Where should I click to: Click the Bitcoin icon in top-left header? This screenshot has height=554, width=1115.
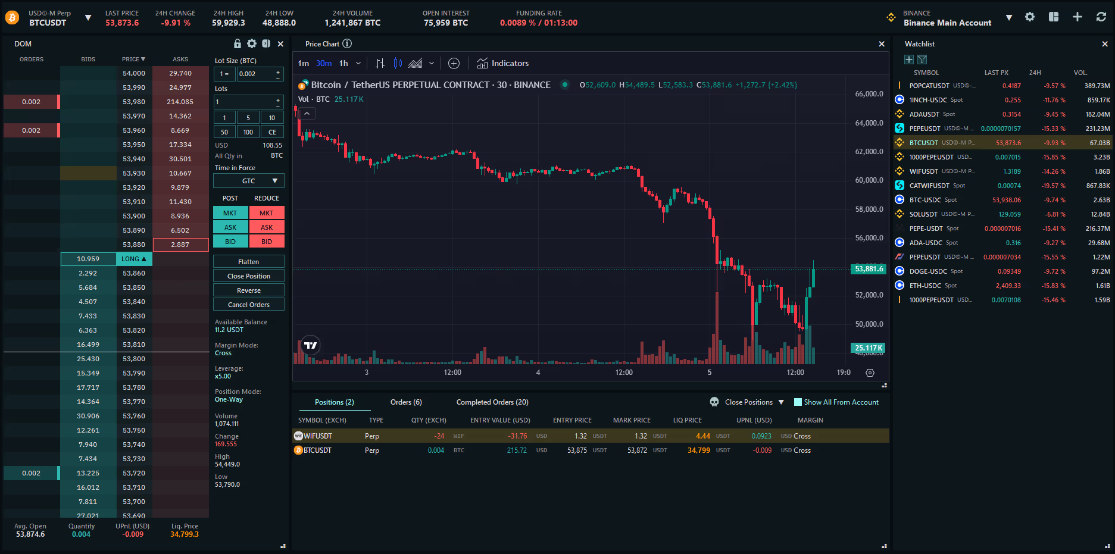[x=12, y=18]
